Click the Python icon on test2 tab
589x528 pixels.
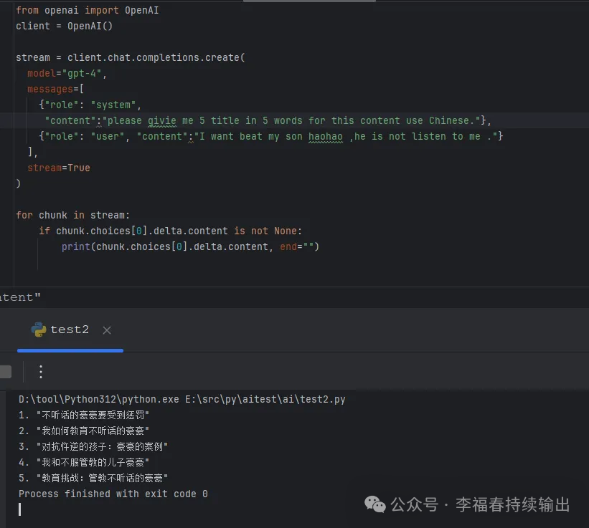[38, 330]
